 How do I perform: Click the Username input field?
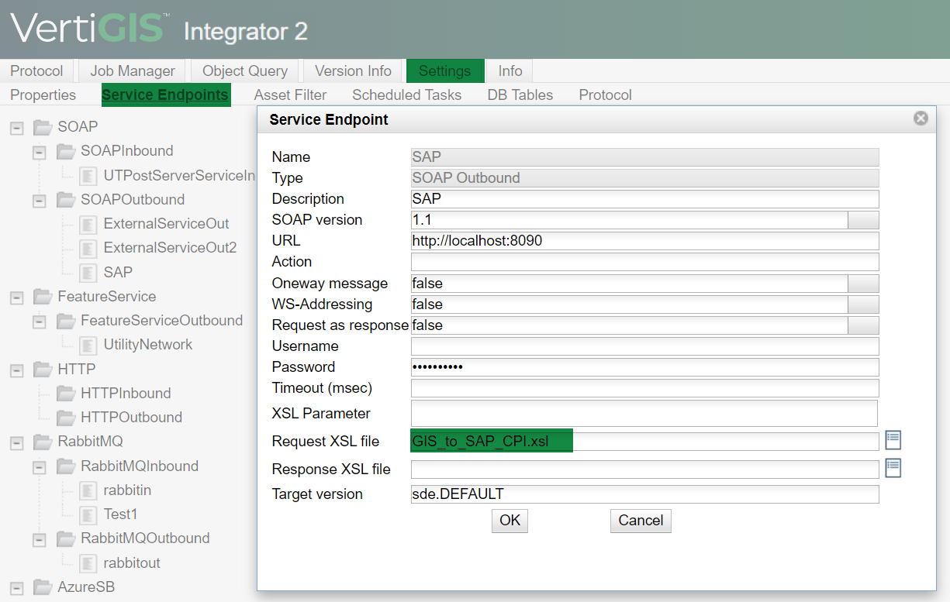[x=645, y=346]
